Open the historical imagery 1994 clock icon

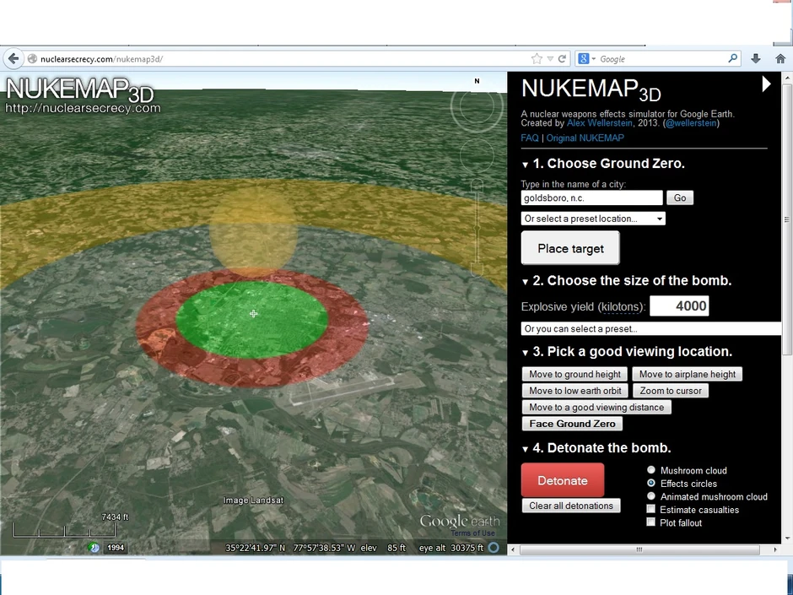click(94, 548)
